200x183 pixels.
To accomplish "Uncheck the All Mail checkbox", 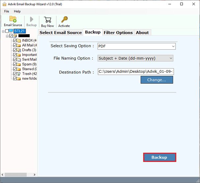I will coord(15,45).
